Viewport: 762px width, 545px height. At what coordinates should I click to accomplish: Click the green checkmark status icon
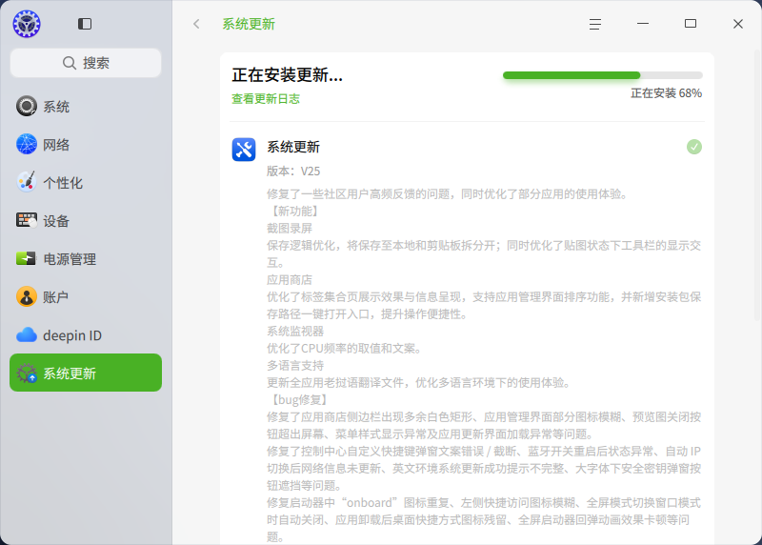694,147
